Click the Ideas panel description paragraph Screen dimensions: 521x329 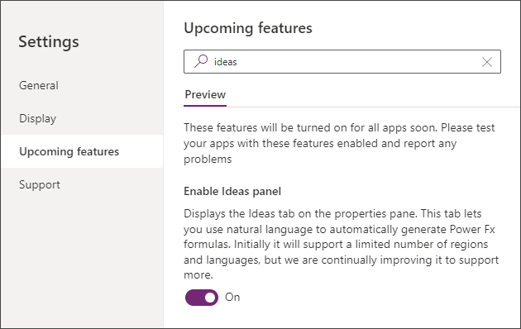click(x=342, y=245)
